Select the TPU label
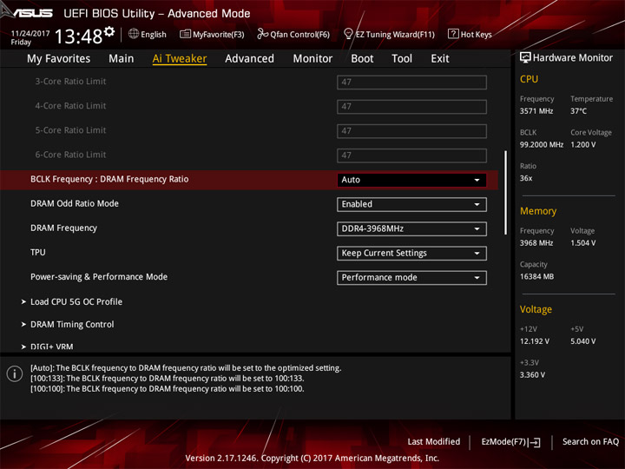Image resolution: width=625 pixels, height=469 pixels. point(38,253)
